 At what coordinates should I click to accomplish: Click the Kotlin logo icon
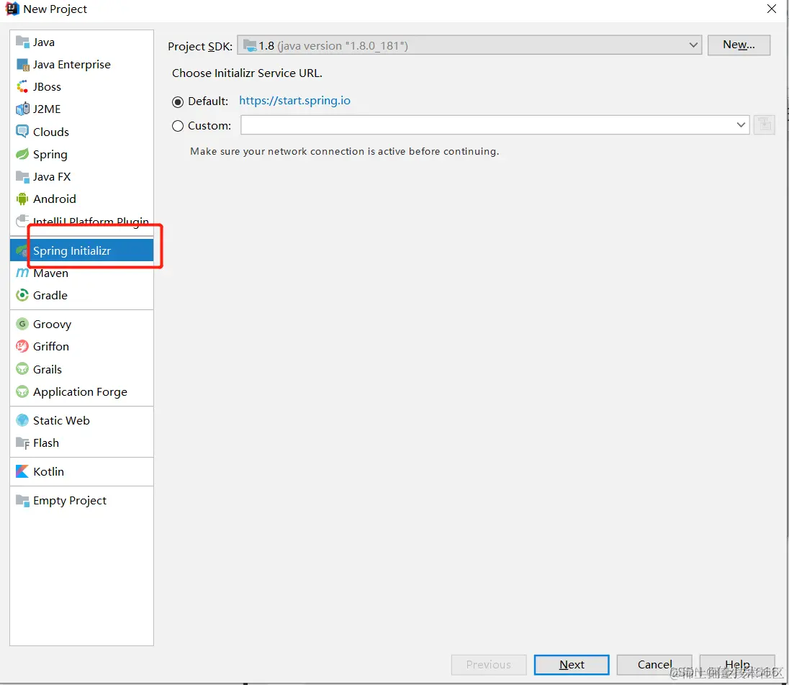[22, 472]
